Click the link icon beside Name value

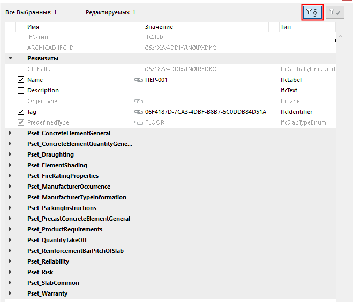tap(139, 80)
